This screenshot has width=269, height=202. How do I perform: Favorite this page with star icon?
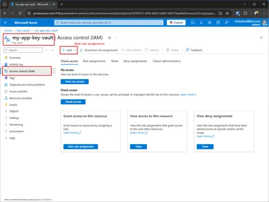109,38
